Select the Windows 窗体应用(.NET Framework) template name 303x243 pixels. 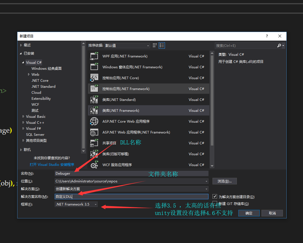point(132,67)
